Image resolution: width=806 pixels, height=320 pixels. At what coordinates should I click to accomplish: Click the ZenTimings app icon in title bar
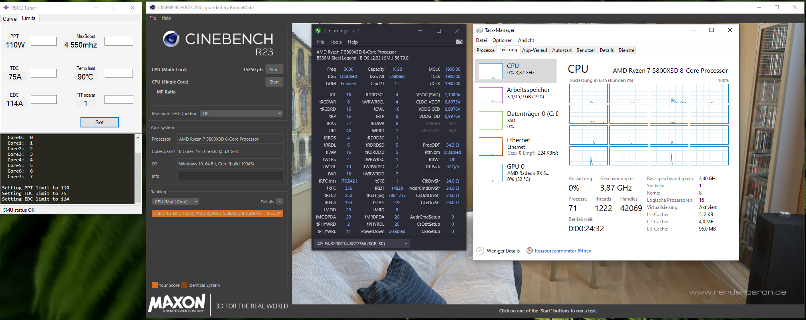coord(318,31)
